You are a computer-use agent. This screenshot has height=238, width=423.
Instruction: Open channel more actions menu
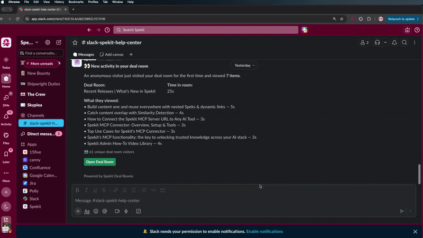click(x=415, y=43)
